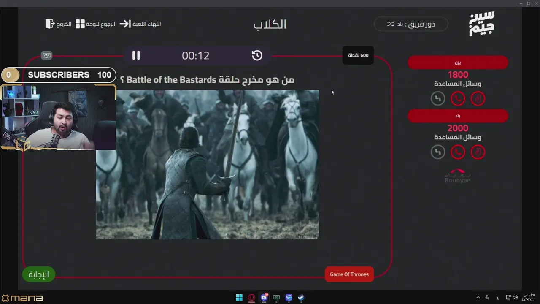Select the يزن team name bar

click(x=458, y=62)
